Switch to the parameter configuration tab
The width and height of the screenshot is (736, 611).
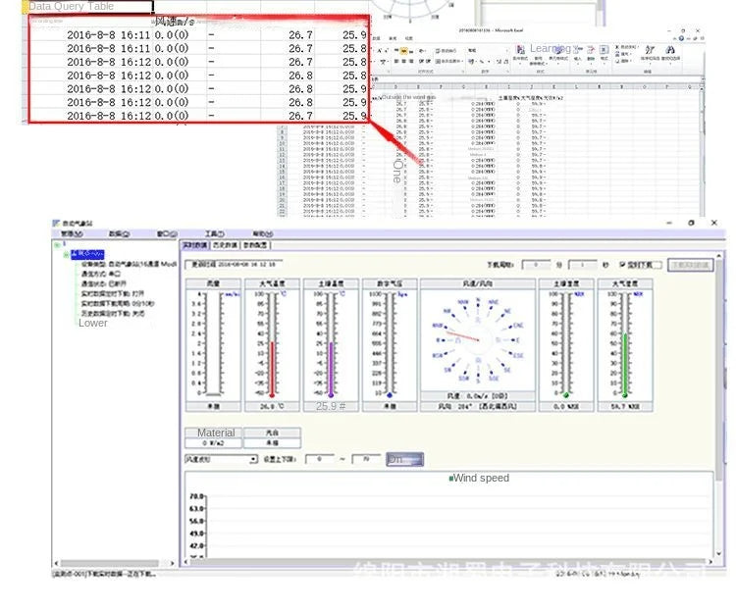coord(255,245)
